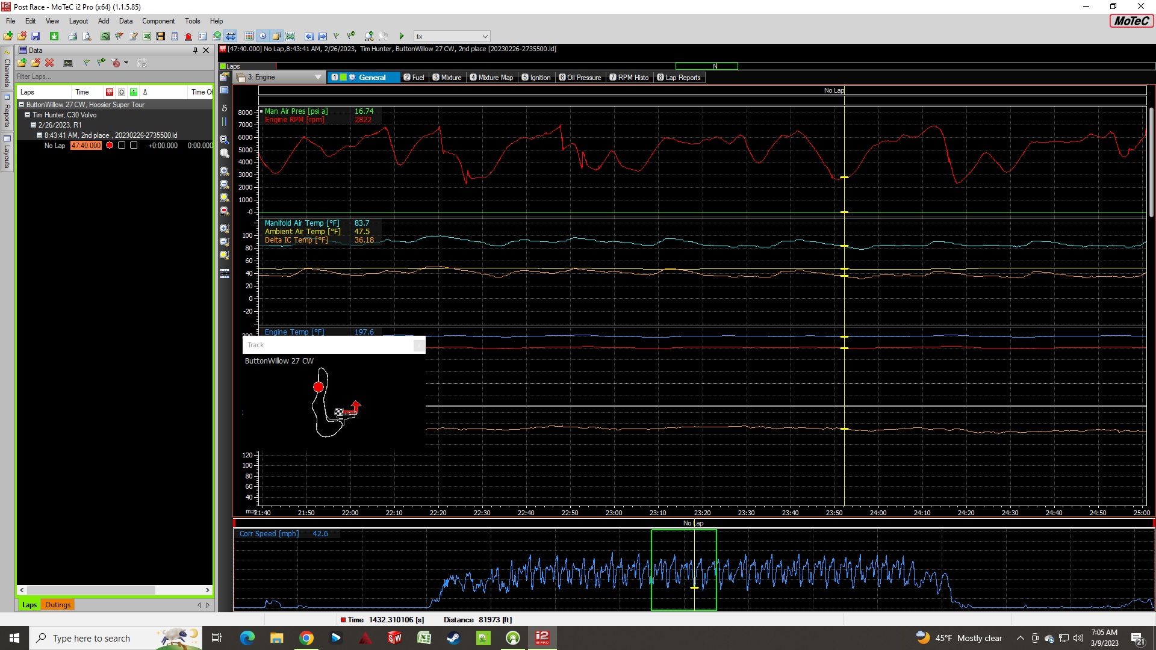Click the green play playback button
This screenshot has width=1156, height=650.
402,37
